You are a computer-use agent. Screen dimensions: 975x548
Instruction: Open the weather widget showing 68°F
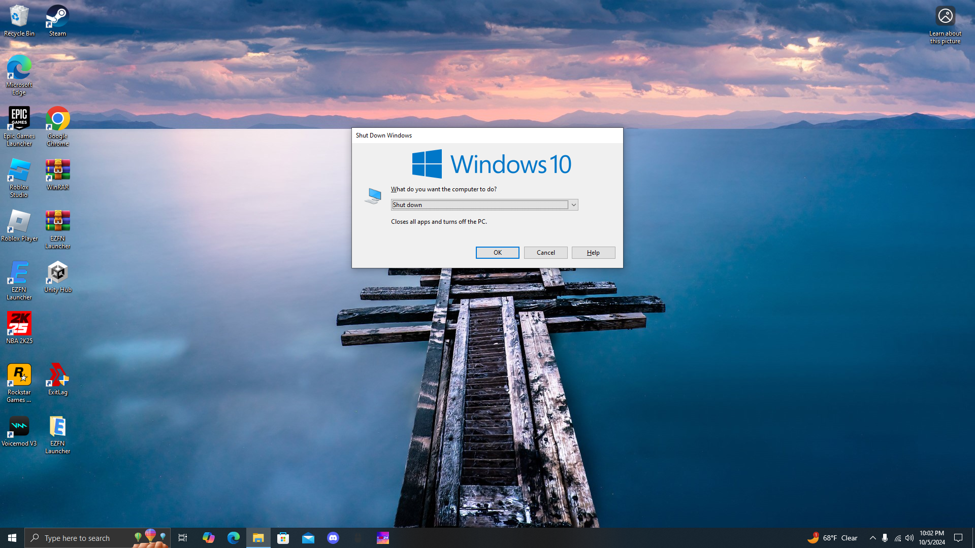click(833, 538)
